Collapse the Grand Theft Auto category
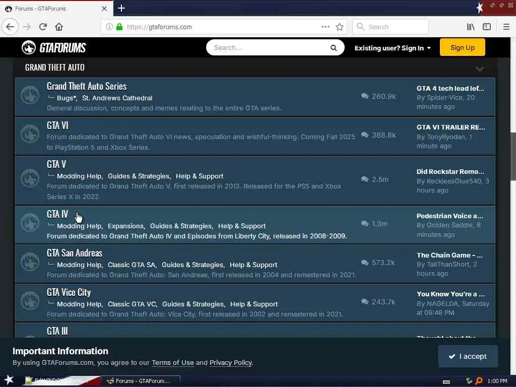 tap(480, 69)
